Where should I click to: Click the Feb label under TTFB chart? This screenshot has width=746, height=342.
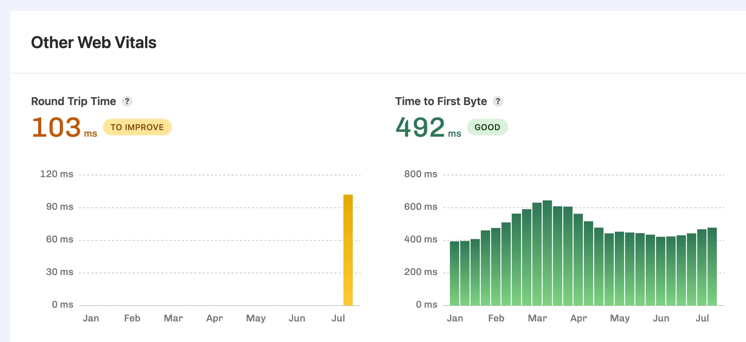(496, 318)
